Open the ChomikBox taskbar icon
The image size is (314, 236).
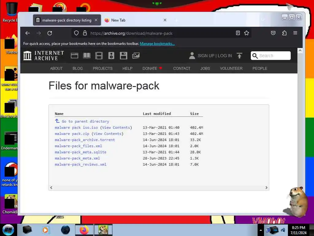click(103, 230)
